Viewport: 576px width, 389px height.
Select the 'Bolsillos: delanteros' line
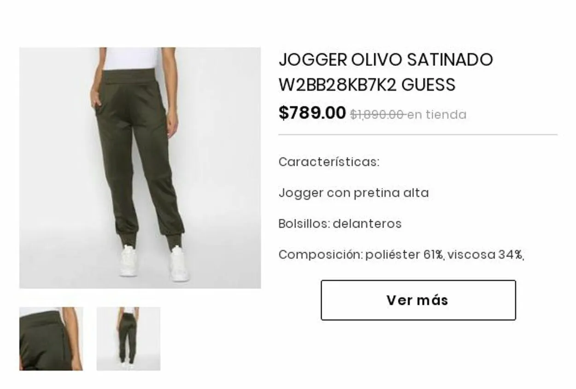point(340,224)
